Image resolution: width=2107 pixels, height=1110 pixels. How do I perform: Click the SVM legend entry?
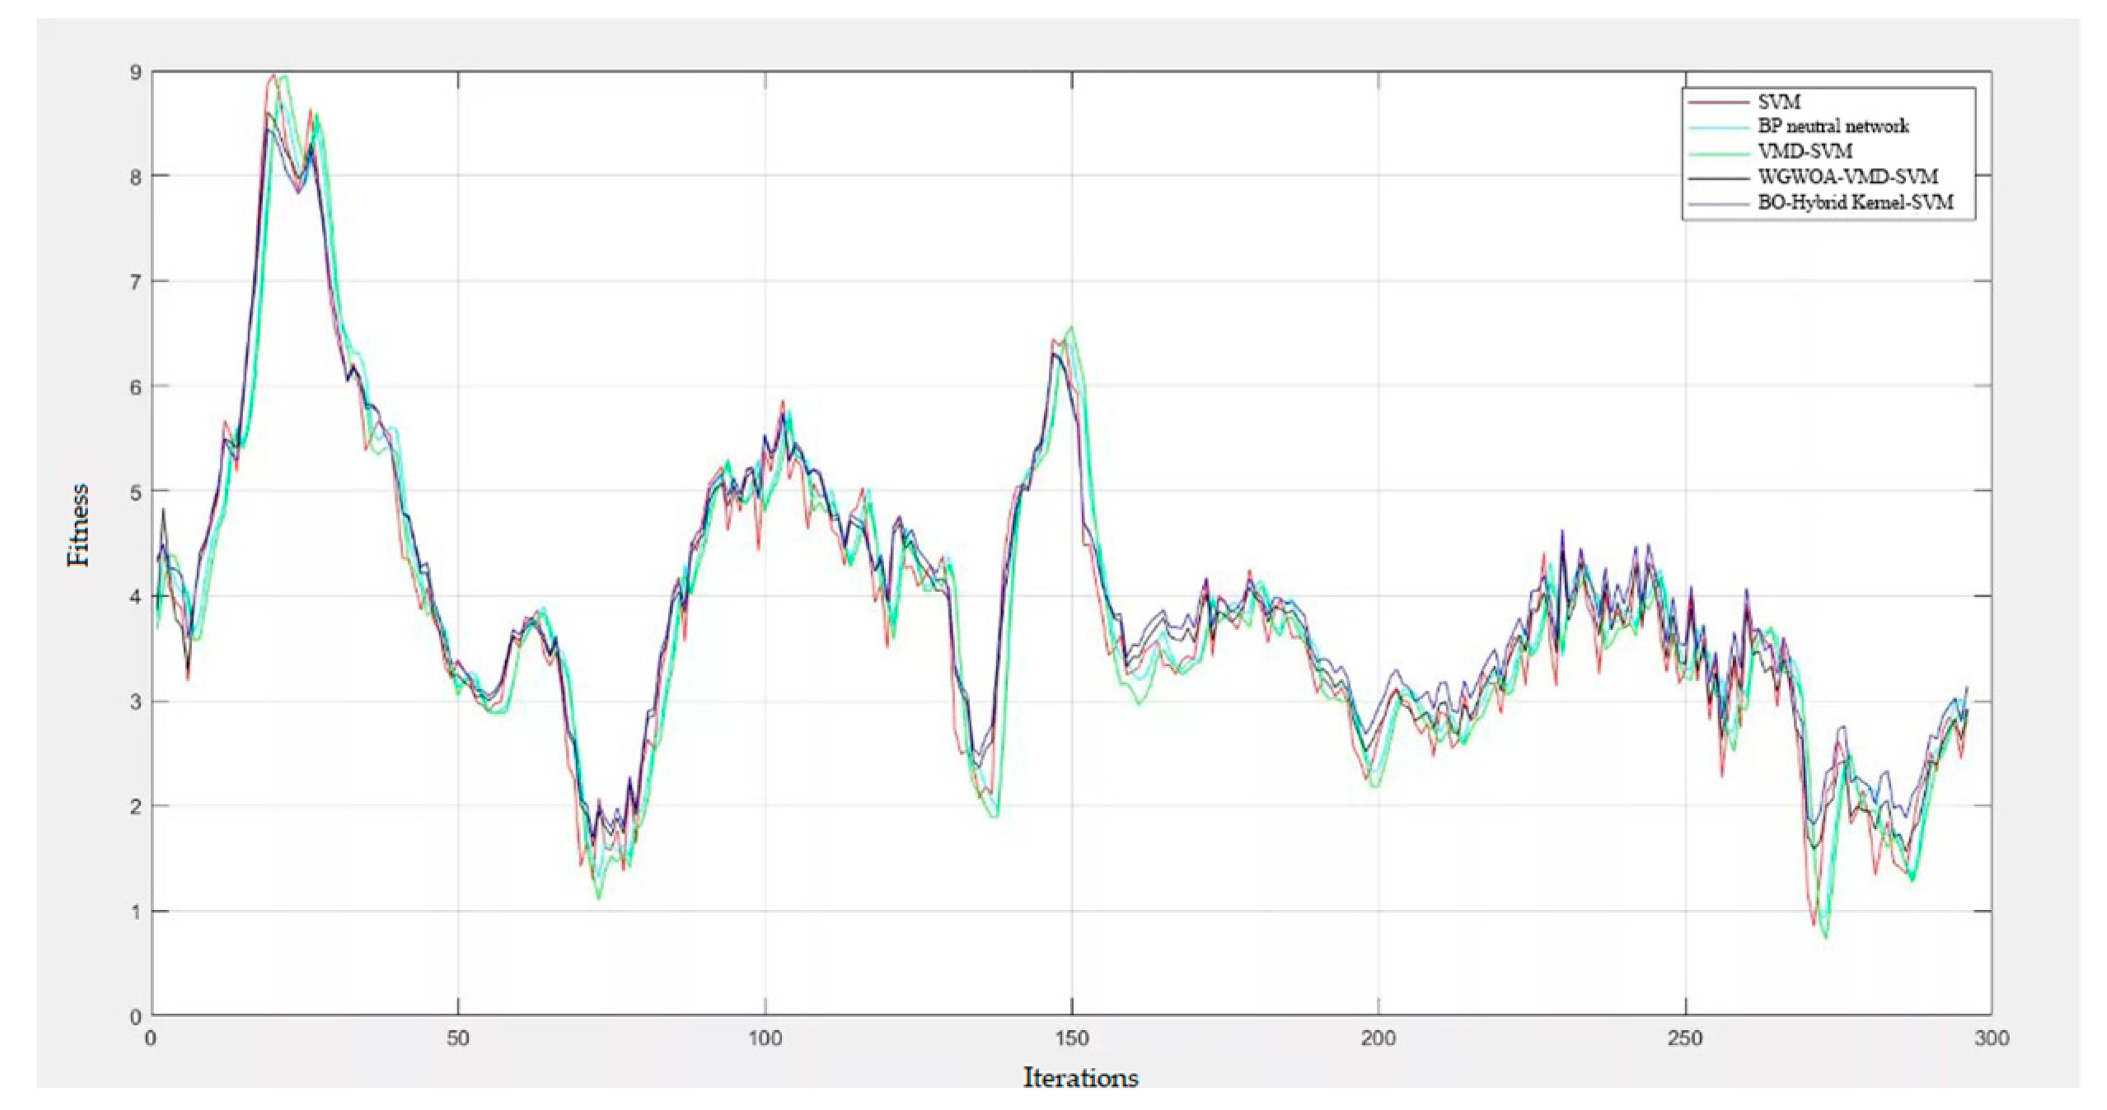pos(1778,102)
